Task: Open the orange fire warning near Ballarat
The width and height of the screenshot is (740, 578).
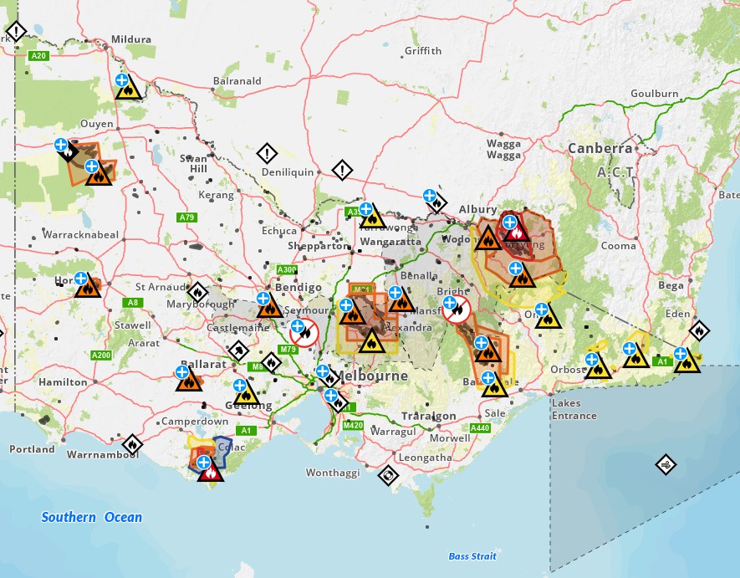Action: pyautogui.click(x=189, y=381)
